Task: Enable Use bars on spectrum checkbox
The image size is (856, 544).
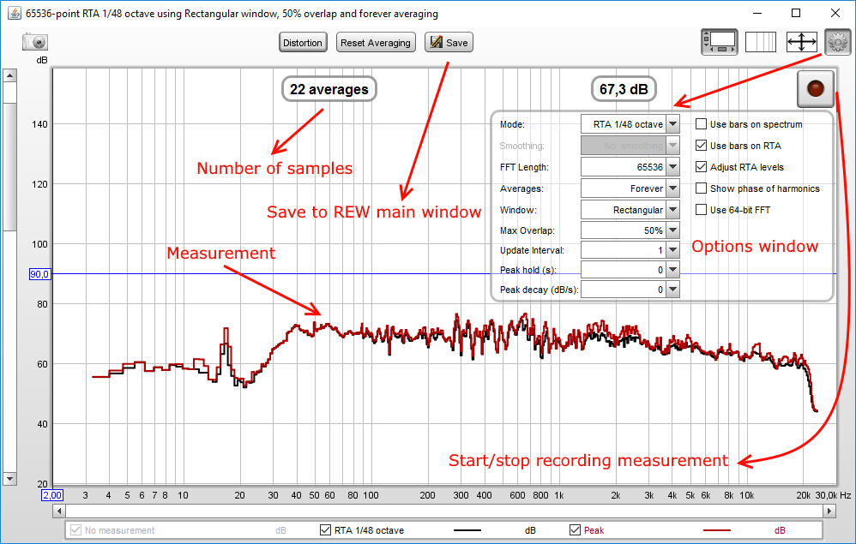Action: pos(701,124)
